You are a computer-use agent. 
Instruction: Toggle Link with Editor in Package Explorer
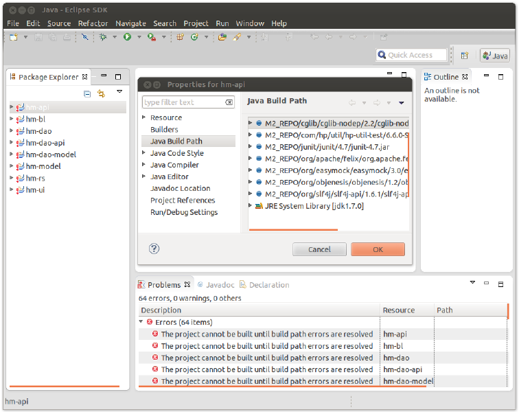[102, 93]
